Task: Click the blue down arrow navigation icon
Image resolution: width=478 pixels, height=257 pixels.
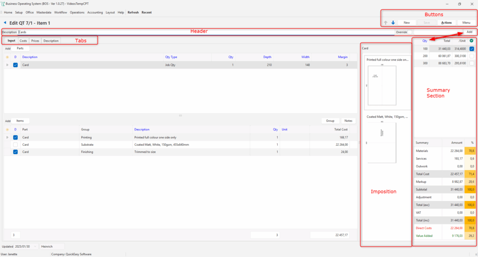Action: tap(393, 22)
